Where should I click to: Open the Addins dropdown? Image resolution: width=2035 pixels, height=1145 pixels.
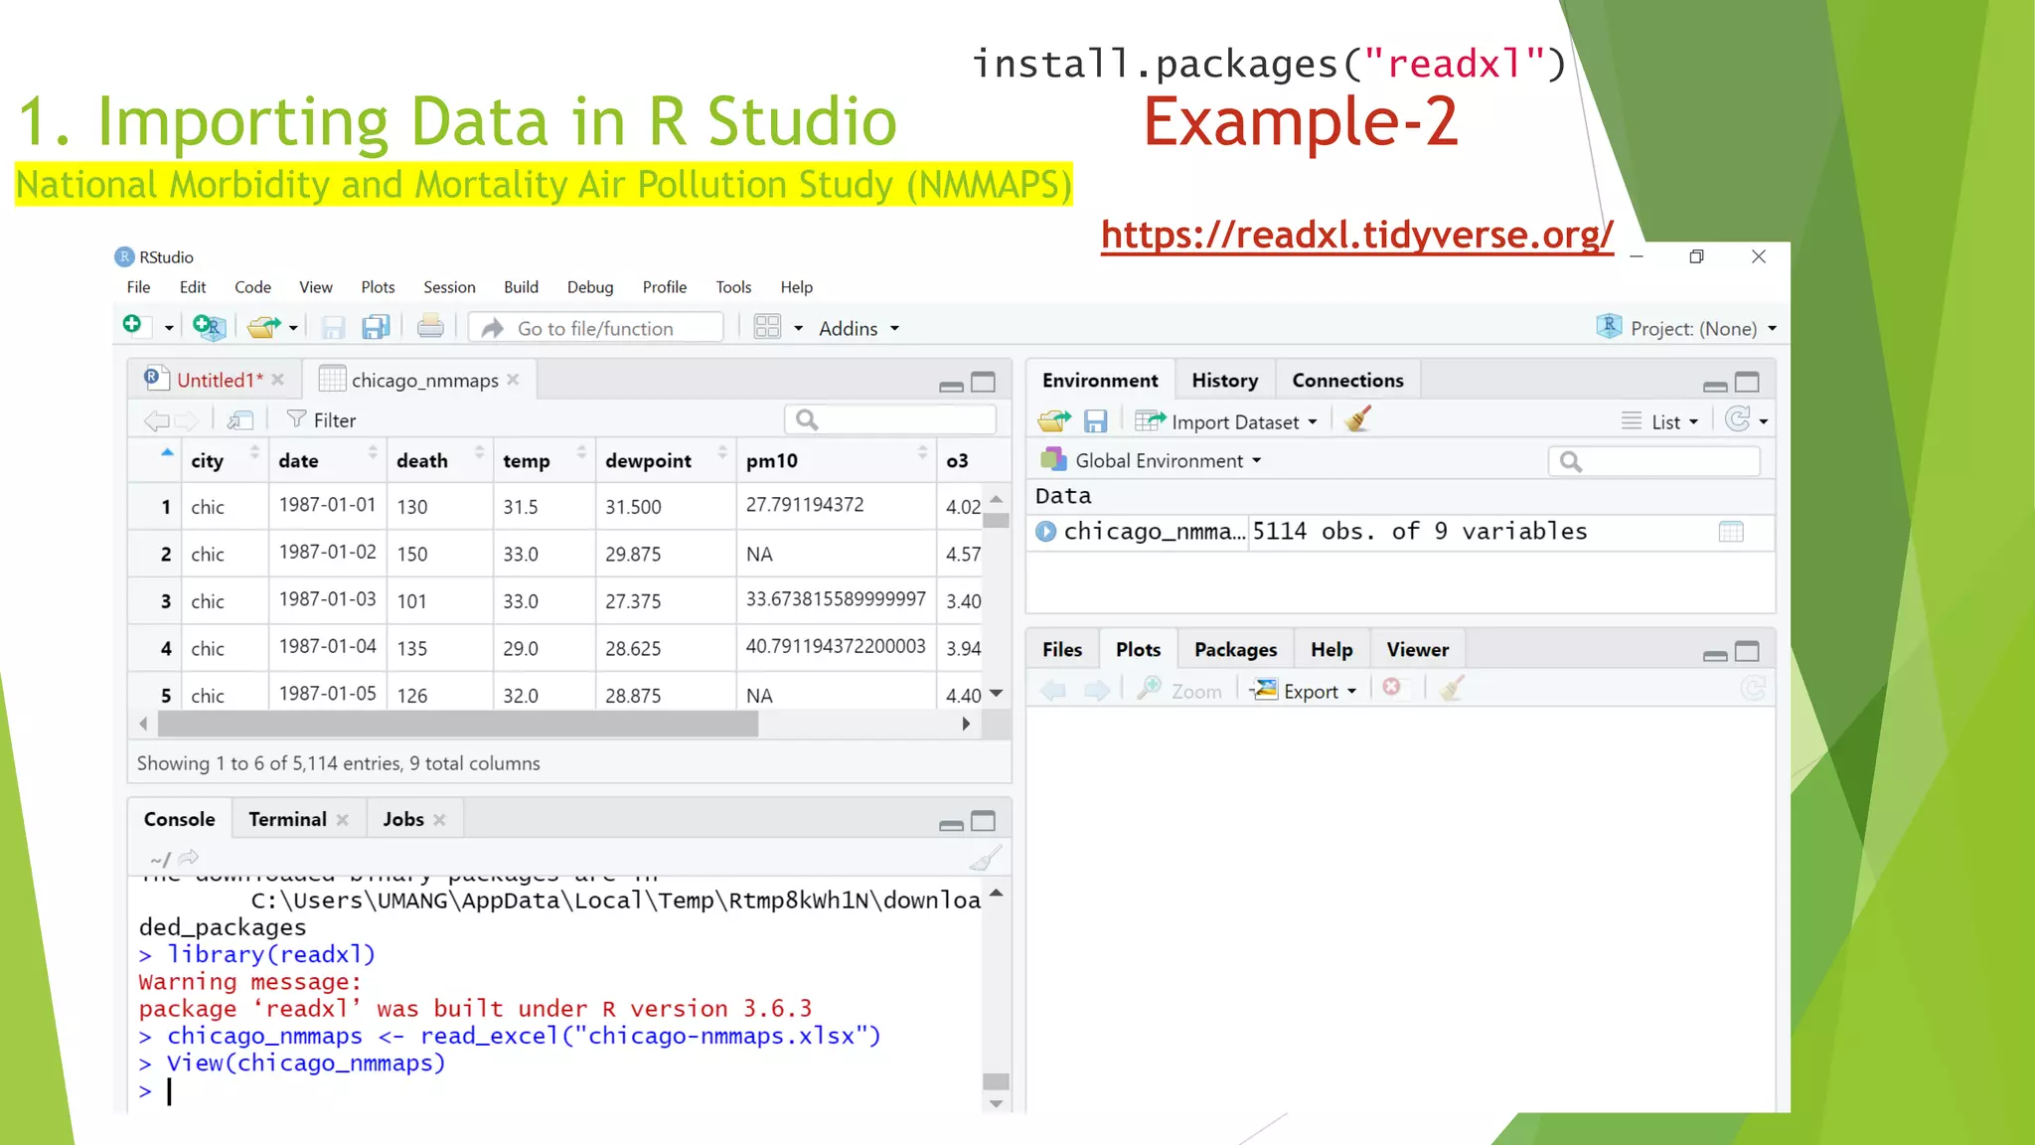pos(860,329)
